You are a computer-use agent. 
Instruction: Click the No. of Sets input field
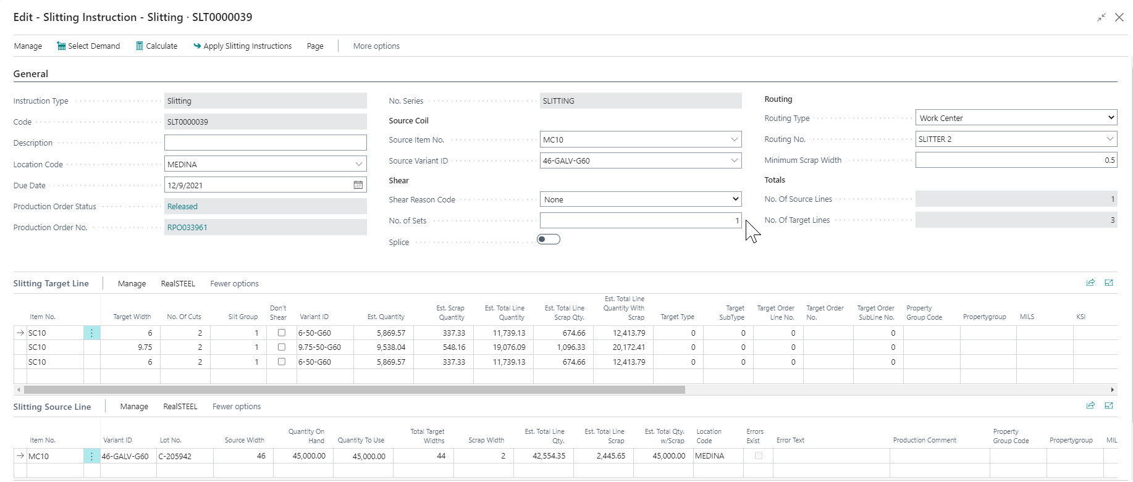pyautogui.click(x=641, y=220)
